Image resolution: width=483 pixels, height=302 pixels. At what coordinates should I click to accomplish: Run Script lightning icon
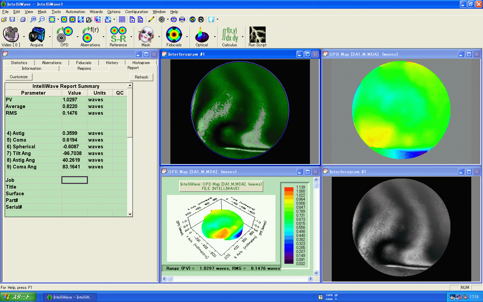pyautogui.click(x=257, y=34)
